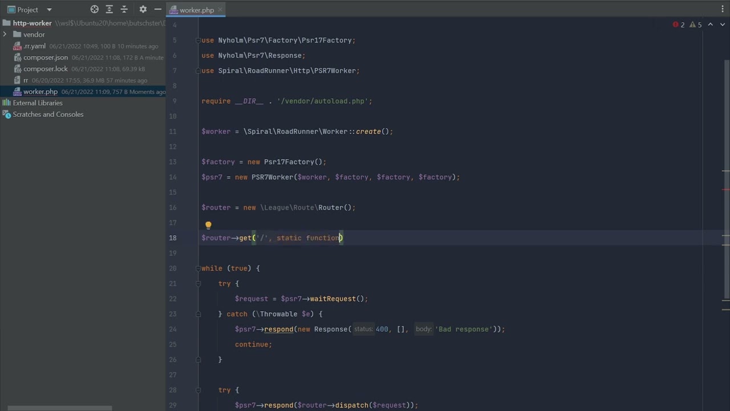The image size is (730, 411).
Task: Click the $request variable on line 22
Action: (x=252, y=299)
